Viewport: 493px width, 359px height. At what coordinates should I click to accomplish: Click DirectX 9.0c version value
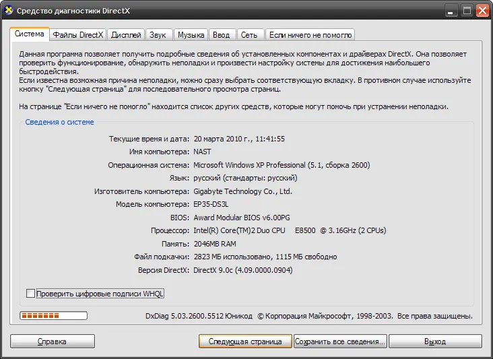click(242, 270)
